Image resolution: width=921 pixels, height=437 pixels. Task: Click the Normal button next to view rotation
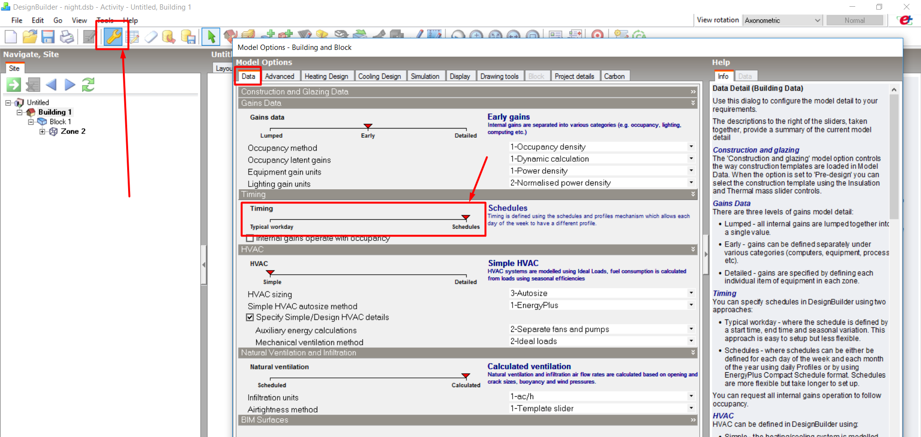855,20
